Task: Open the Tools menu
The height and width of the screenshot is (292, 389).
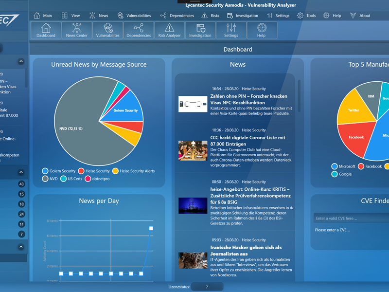Action: pyautogui.click(x=306, y=16)
